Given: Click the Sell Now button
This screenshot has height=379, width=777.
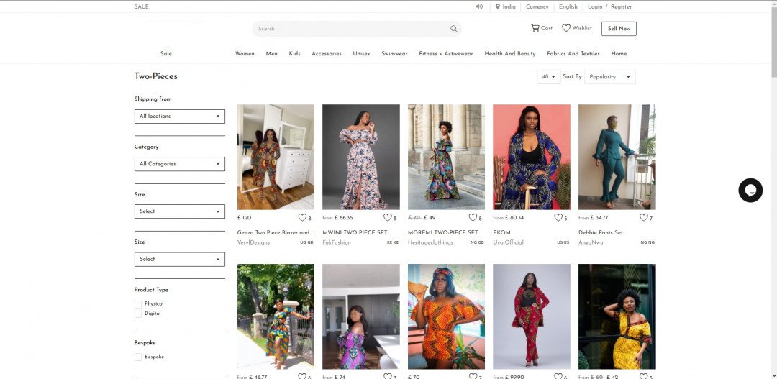Looking at the screenshot, I should click(619, 29).
